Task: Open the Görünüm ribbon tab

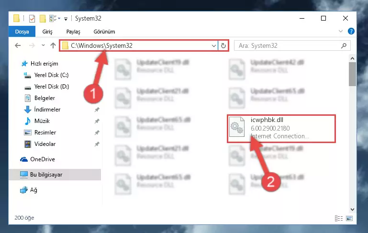Action: pyautogui.click(x=104, y=32)
